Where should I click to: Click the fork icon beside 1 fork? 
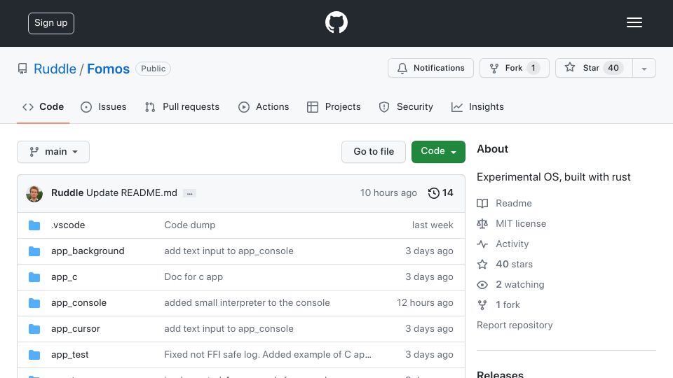[482, 305]
